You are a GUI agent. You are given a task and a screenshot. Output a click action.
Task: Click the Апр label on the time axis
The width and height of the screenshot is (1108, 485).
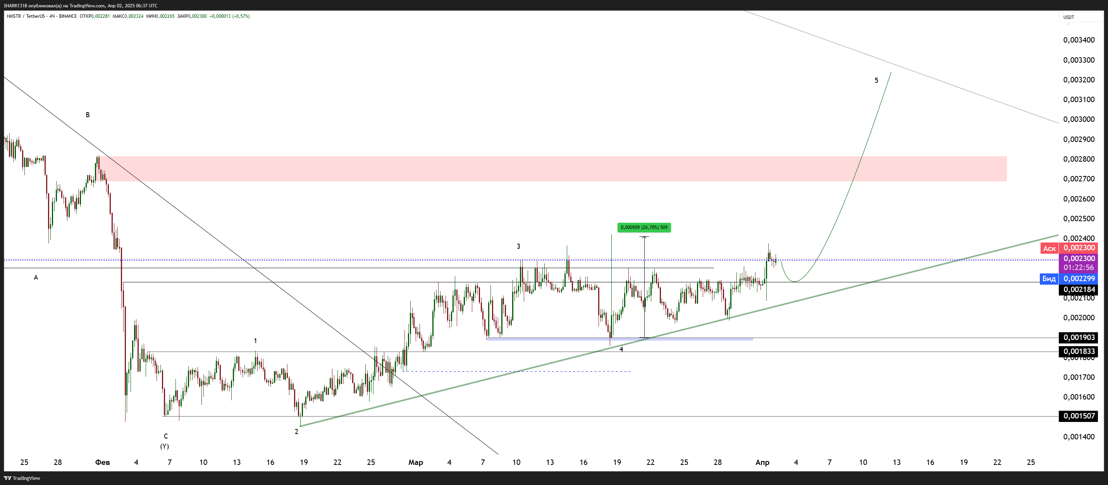tap(762, 462)
